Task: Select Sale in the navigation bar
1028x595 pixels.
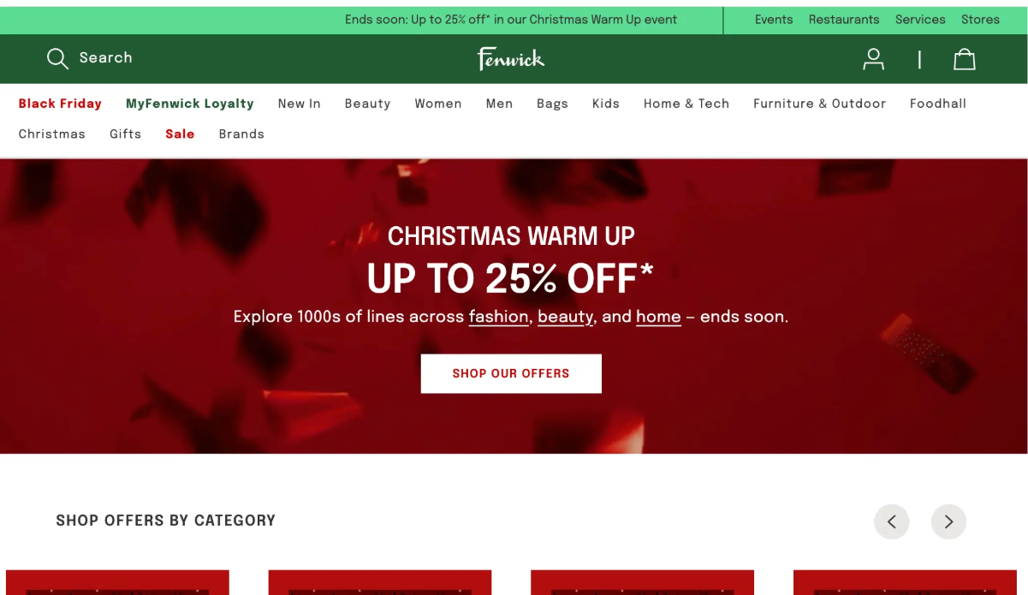Action: coord(180,134)
